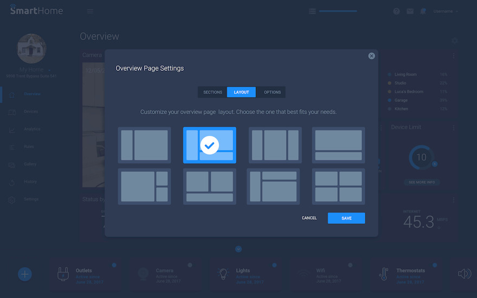Open notifications bell icon
This screenshot has width=477, height=298.
(x=423, y=11)
